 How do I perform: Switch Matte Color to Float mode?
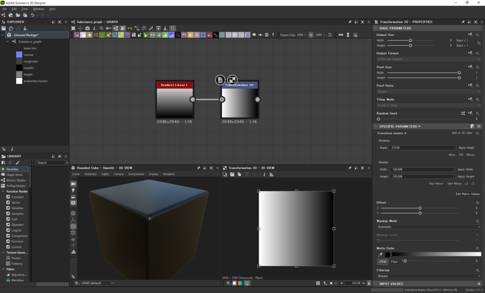pyautogui.click(x=394, y=261)
